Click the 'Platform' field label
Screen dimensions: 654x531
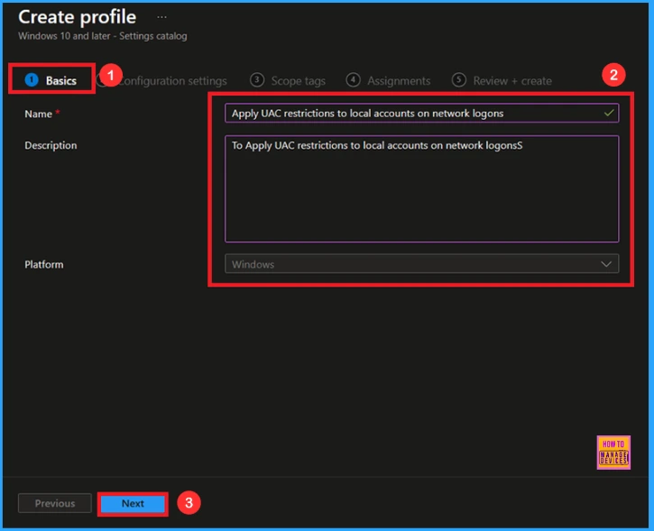pos(44,265)
